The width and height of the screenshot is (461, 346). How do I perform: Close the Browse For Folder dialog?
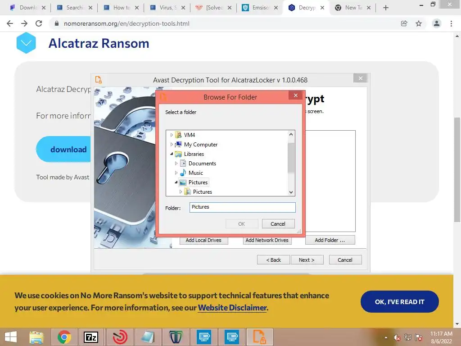(296, 96)
